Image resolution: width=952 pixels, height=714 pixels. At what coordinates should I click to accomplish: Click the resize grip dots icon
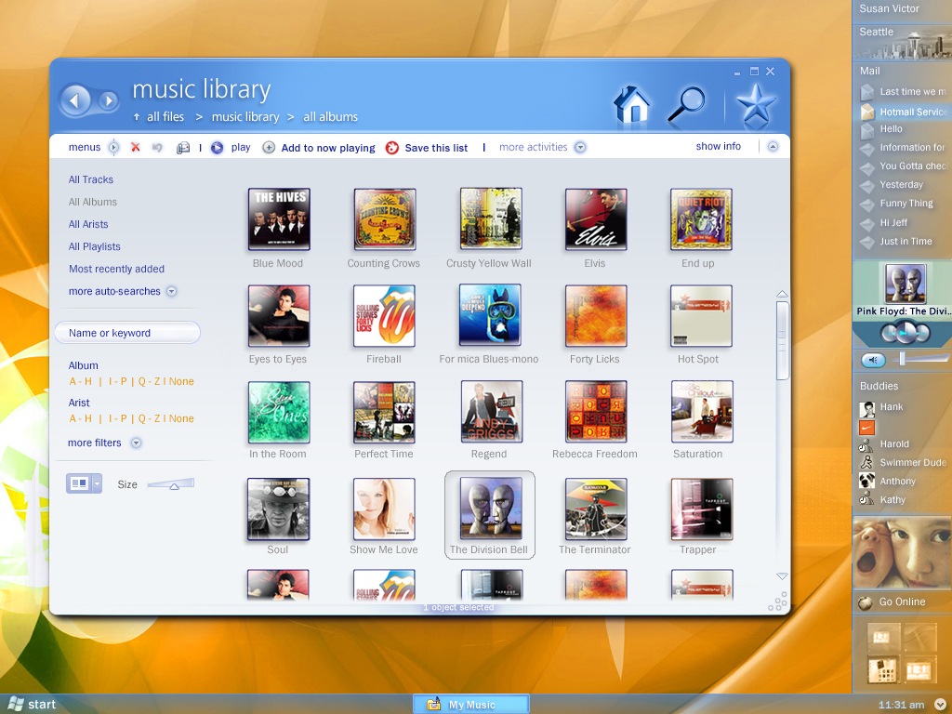click(778, 602)
